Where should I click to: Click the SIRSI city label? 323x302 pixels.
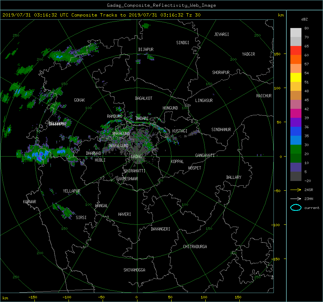pyautogui.click(x=81, y=218)
